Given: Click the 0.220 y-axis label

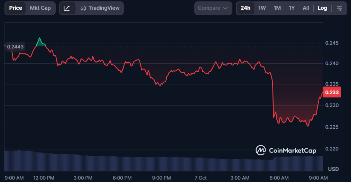Looking at the screenshot, I should tap(332, 149).
